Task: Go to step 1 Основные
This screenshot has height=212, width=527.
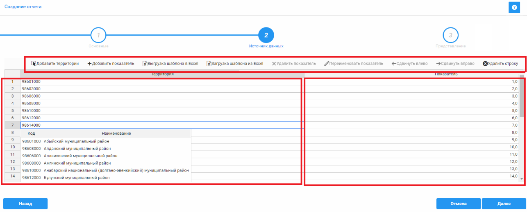Action: pyautogui.click(x=98, y=36)
